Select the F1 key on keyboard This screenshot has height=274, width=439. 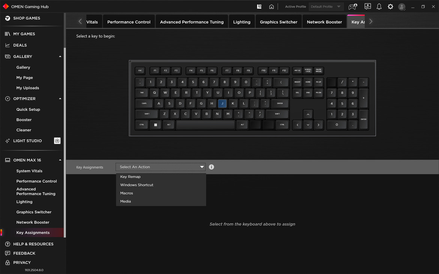[x=155, y=70]
